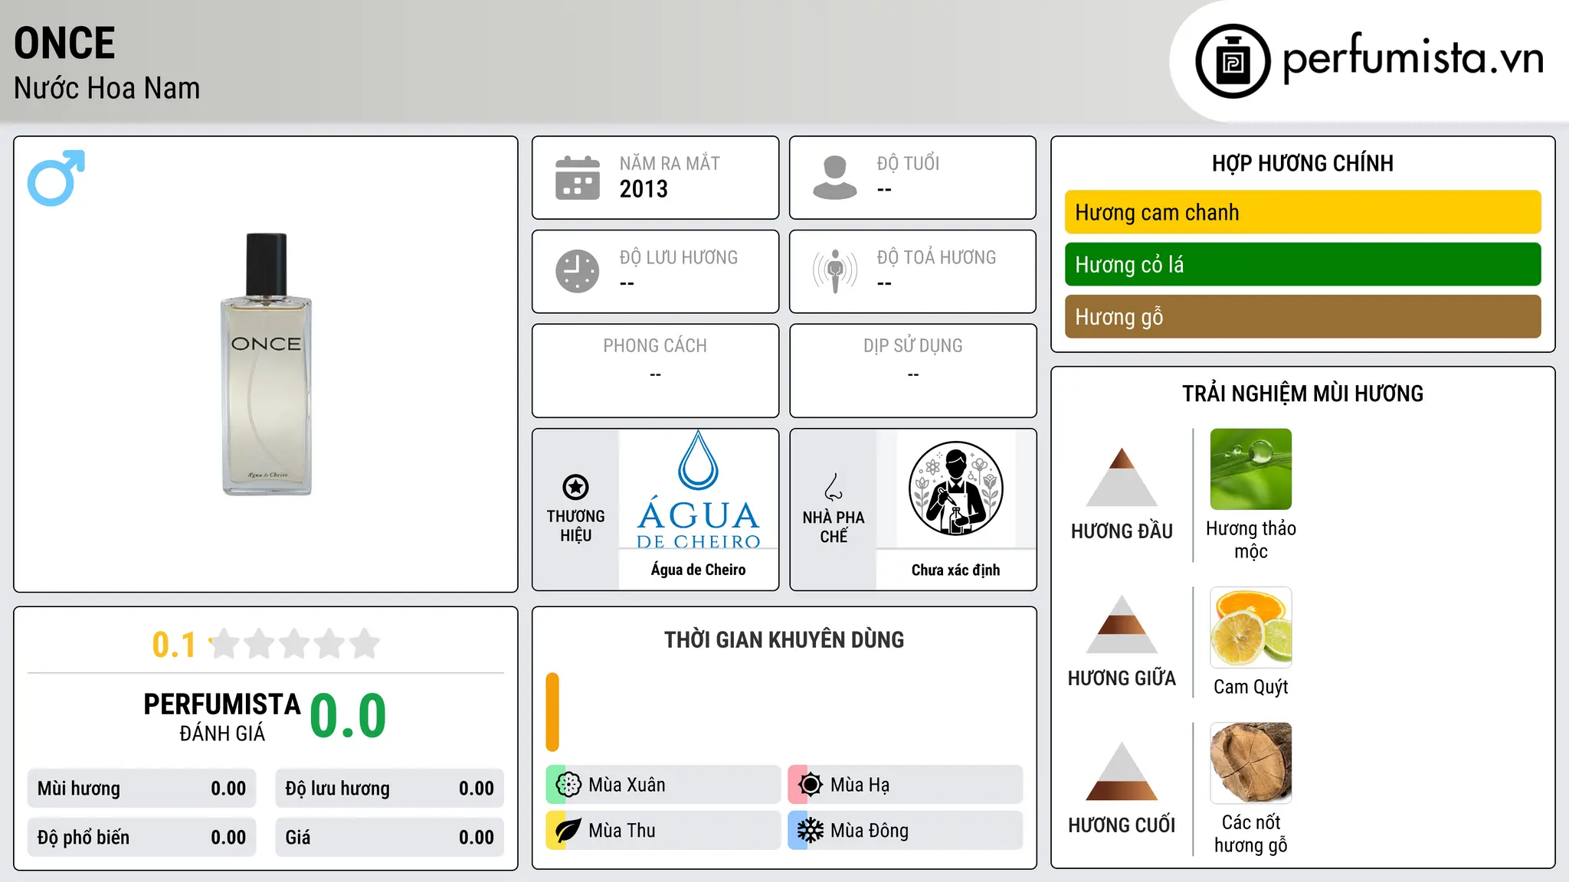This screenshot has width=1569, height=882.
Task: Click the five-star rating row
Action: pos(295,644)
